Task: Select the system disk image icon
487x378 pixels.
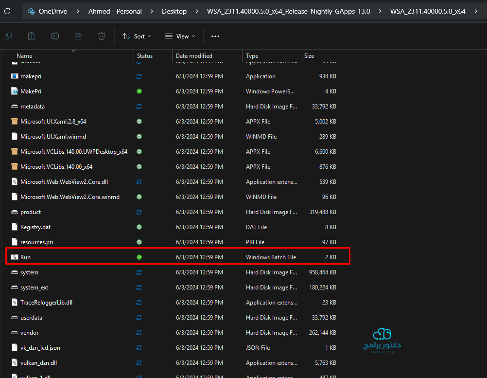Action: tap(14, 272)
